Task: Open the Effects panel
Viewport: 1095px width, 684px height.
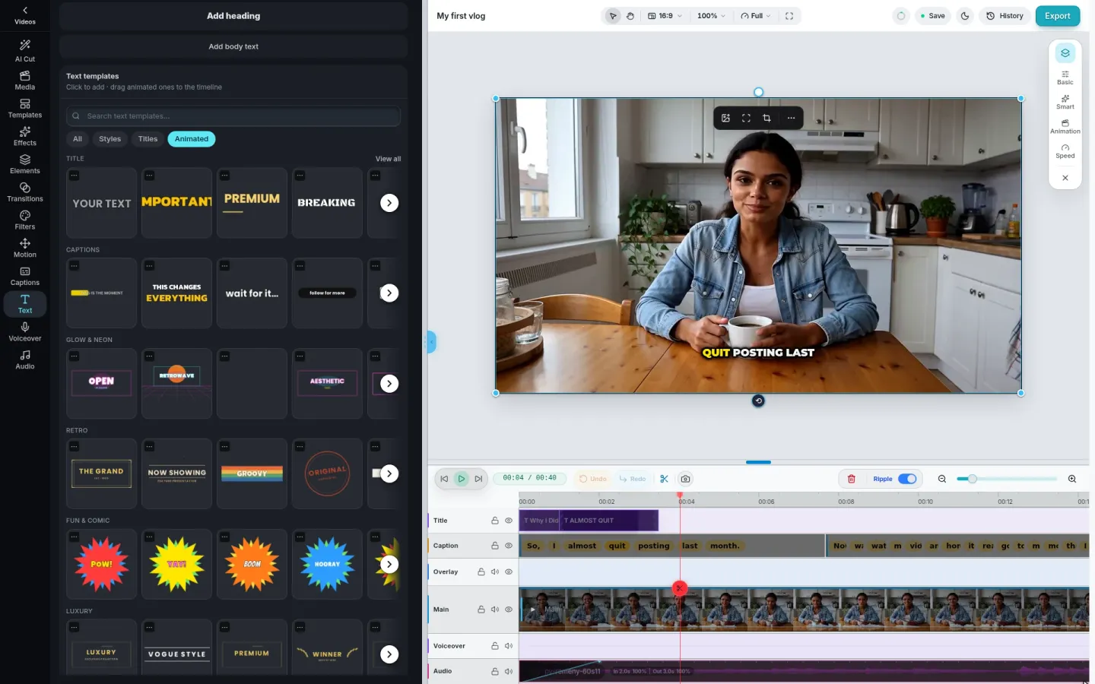Action: point(25,136)
